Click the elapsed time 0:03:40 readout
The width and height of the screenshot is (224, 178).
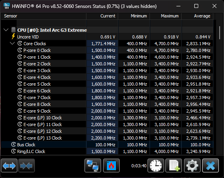(x=139, y=166)
